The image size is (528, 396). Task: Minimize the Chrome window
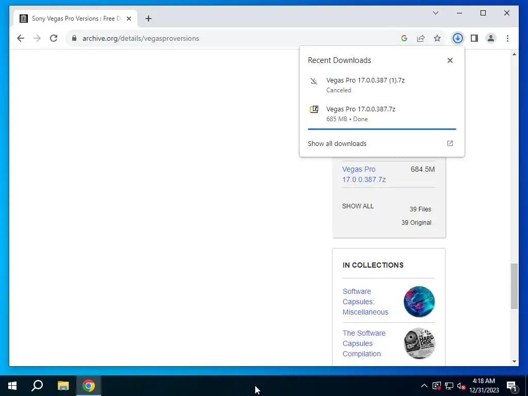click(459, 13)
